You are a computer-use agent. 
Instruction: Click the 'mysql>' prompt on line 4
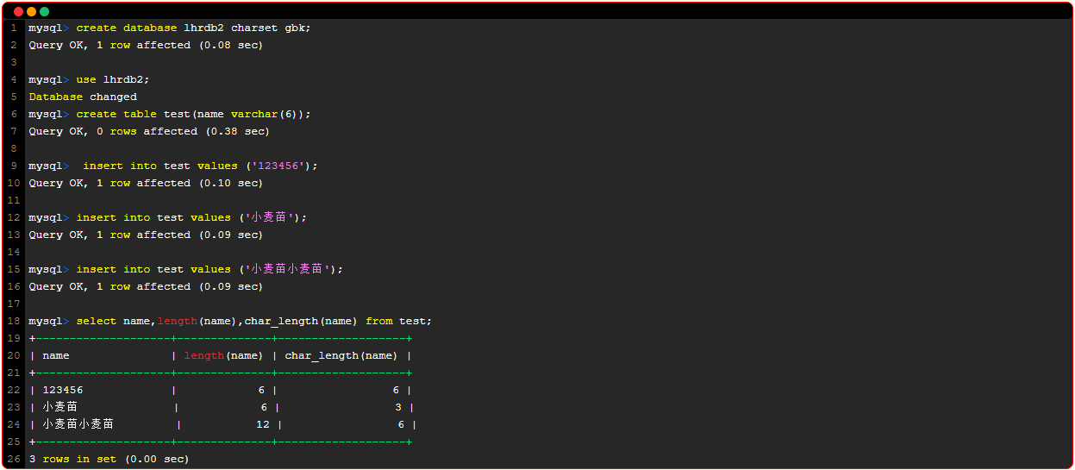point(48,79)
